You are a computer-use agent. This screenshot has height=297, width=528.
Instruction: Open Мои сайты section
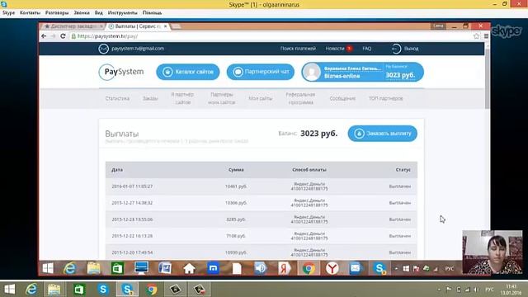(261, 98)
